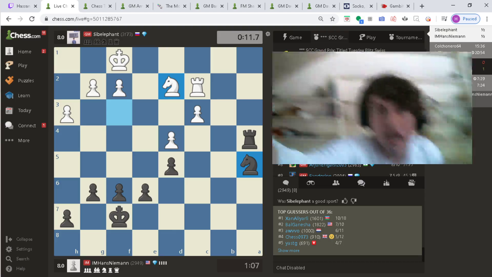The image size is (492, 277).
Task: Open the Paused profile button
Action: 466,19
